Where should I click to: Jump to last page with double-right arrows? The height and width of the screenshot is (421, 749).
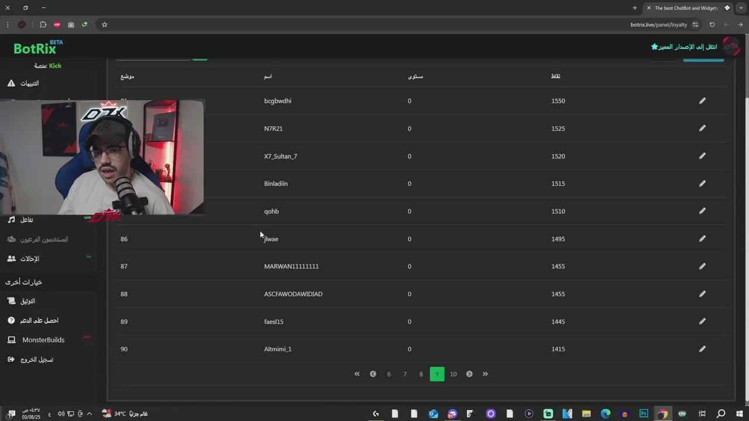(x=485, y=374)
